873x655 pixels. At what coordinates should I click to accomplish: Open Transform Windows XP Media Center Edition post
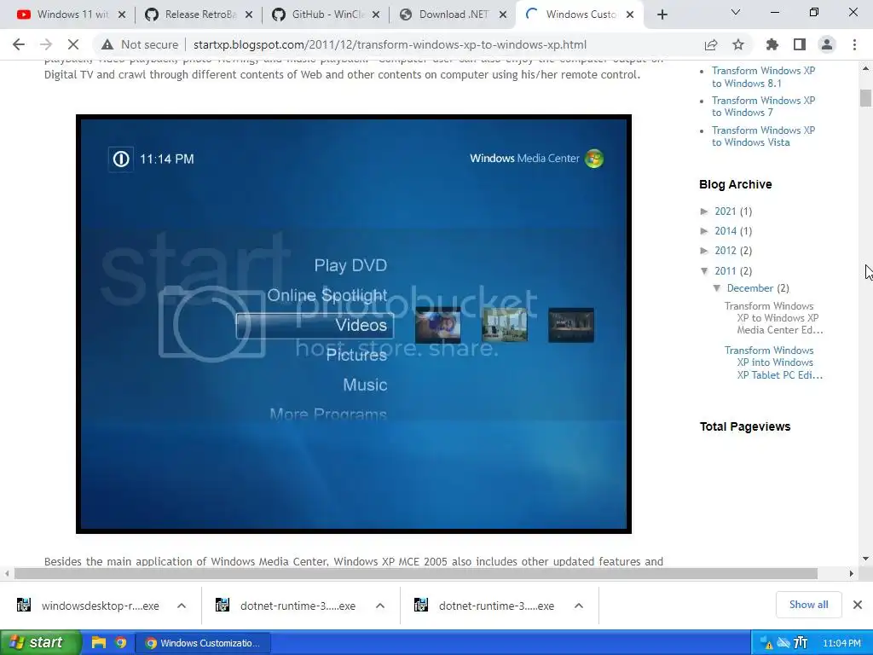[x=774, y=318]
